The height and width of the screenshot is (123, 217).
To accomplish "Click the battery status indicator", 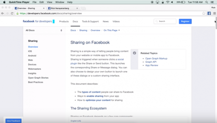I will pyautogui.click(x=181, y=2).
